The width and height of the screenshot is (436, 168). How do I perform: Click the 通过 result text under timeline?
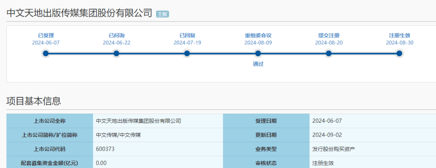(x=258, y=64)
